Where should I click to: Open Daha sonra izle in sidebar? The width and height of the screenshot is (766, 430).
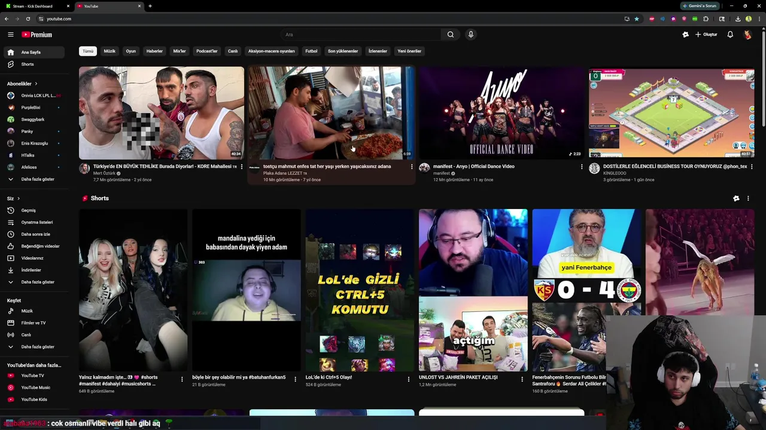point(33,234)
